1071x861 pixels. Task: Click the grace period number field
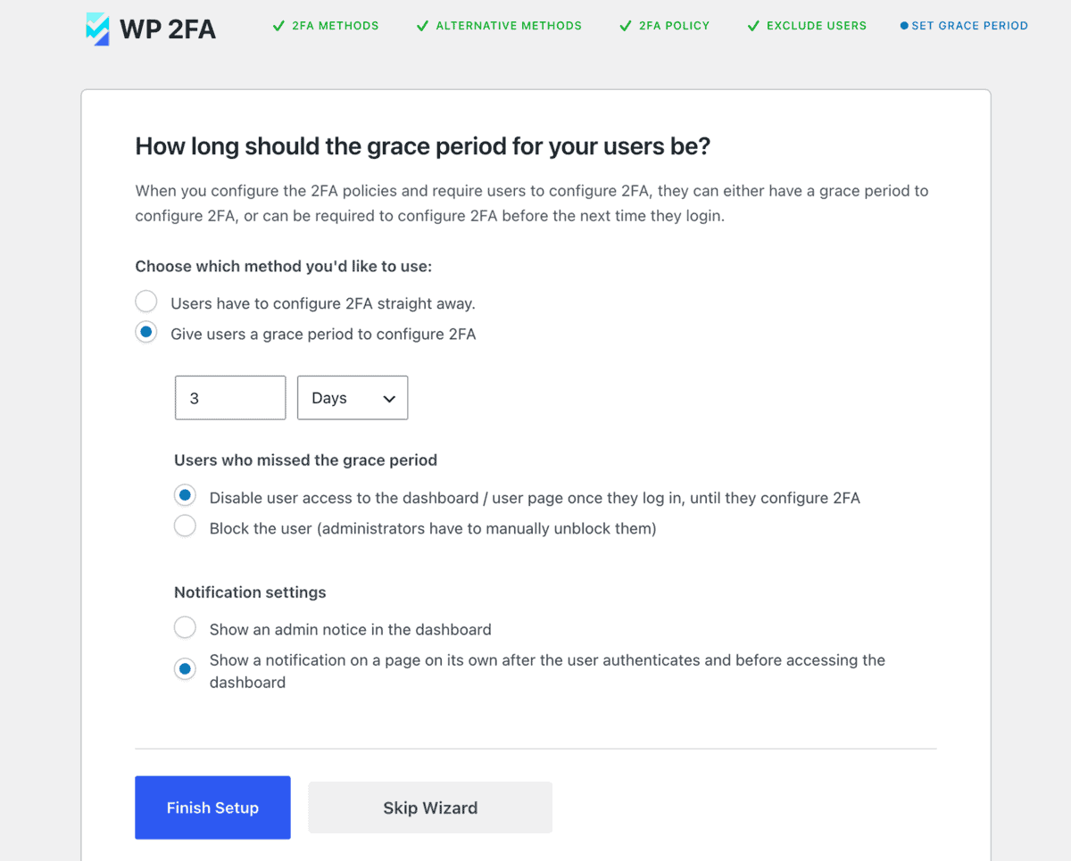click(230, 398)
